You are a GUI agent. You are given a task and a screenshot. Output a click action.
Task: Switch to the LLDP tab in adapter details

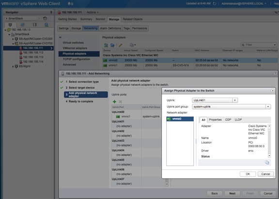coord(238,120)
